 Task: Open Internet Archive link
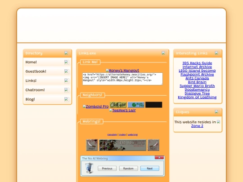click(x=197, y=67)
